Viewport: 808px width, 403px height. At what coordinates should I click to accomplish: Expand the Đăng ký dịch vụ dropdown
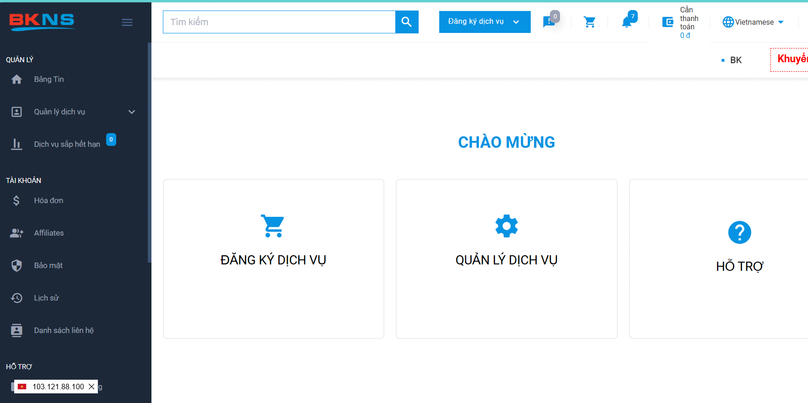(484, 22)
